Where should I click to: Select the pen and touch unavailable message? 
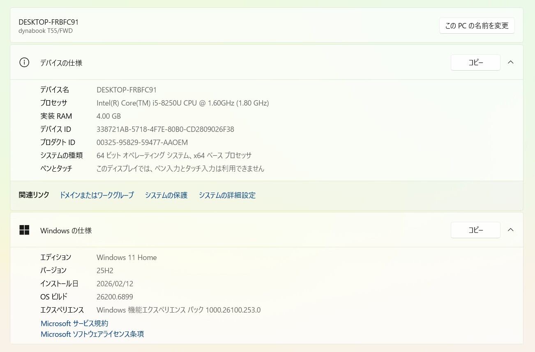click(180, 168)
